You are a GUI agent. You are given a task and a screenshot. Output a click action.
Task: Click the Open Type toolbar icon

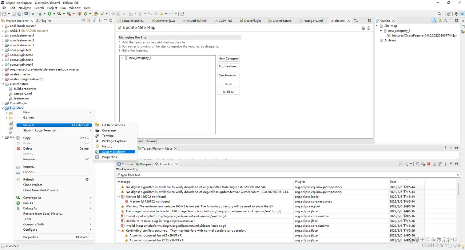point(96,14)
